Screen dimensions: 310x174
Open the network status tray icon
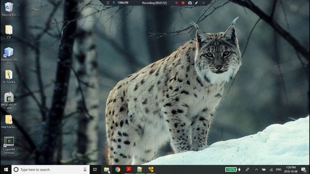[271, 170]
